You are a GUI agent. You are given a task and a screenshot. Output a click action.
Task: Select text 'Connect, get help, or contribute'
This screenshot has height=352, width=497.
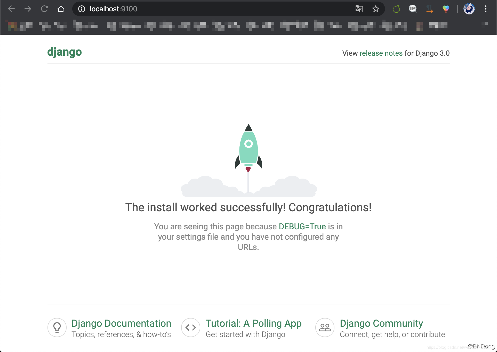392,334
